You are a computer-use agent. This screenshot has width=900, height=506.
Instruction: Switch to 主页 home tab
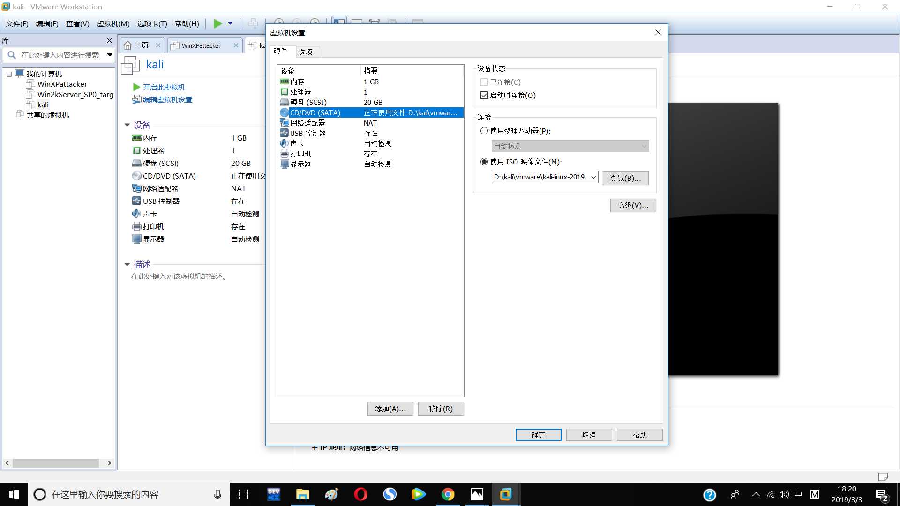(142, 45)
